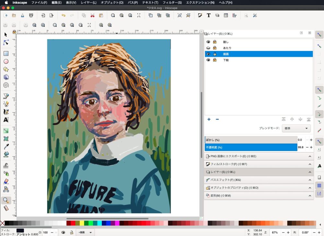
Task: Pick the Ellipse circle tool
Action: (x=6, y=61)
